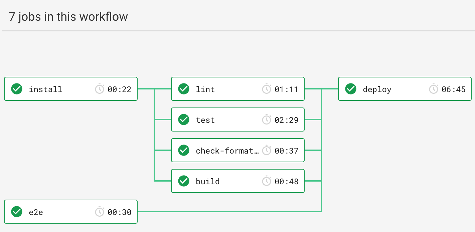Open the lint job name link
This screenshot has height=232, width=475.
[205, 89]
